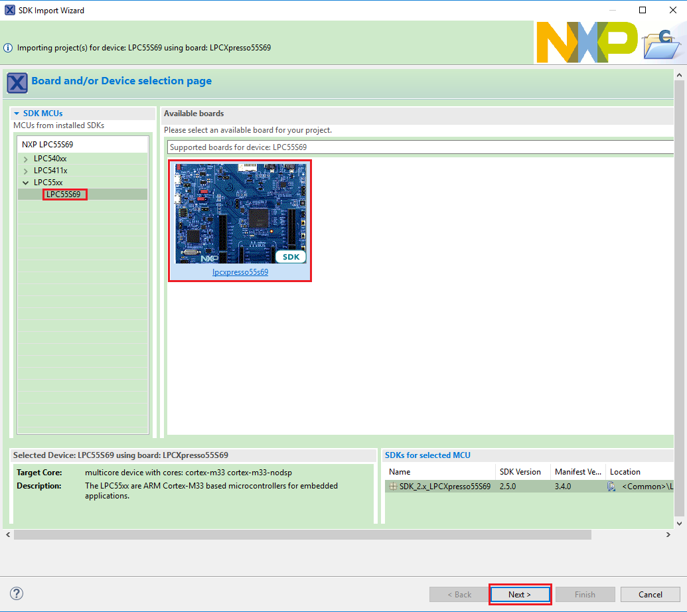Image resolution: width=687 pixels, height=612 pixels.
Task: Select the LPCXpresso55S69 board thumbnail
Action: (x=240, y=214)
